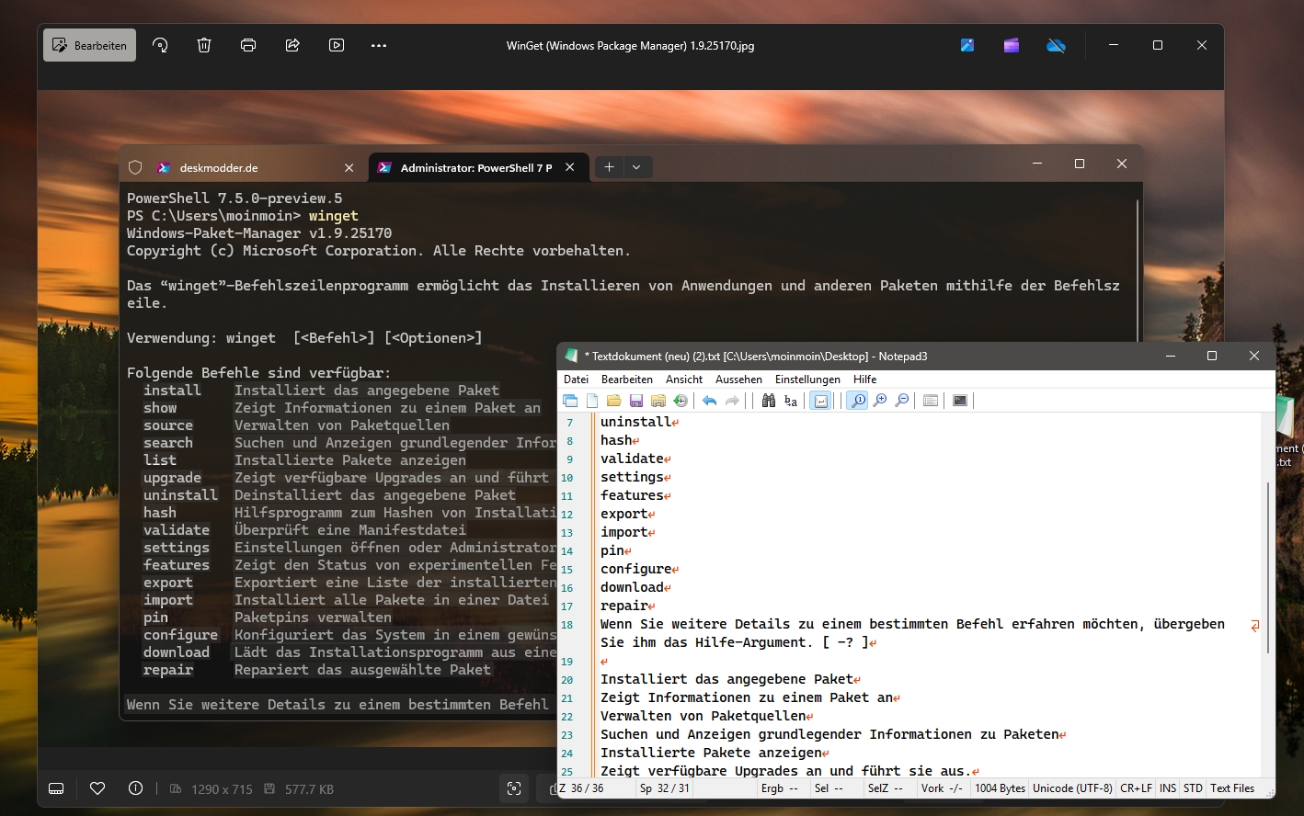Open the Datei menu in Notepad3
Viewport: 1304px width, 816px height.
click(x=576, y=380)
